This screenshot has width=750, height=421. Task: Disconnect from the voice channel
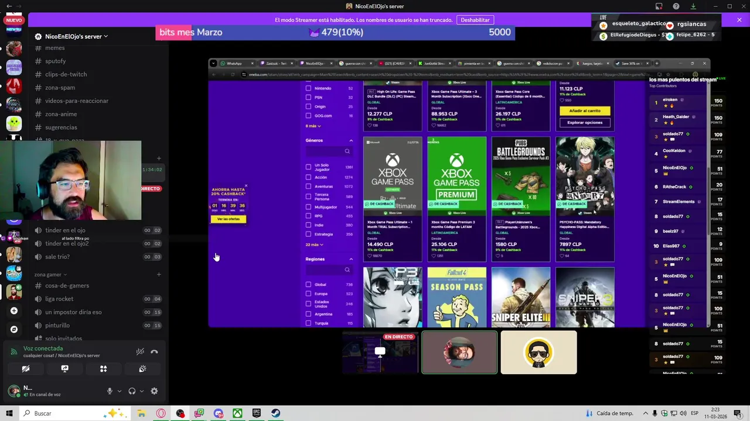click(x=154, y=351)
